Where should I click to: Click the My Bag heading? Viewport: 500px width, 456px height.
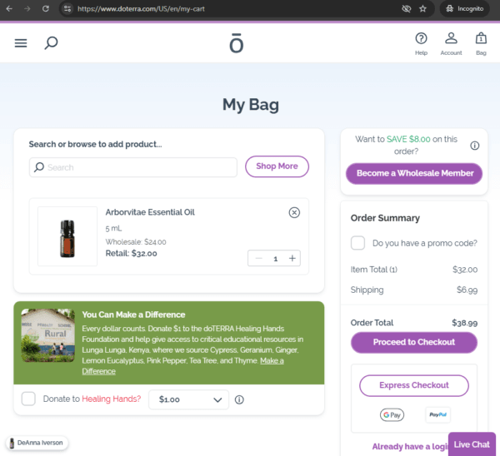point(251,105)
